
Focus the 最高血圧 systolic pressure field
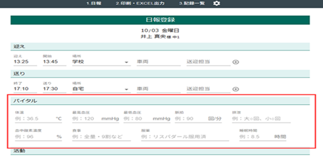(x=86, y=119)
